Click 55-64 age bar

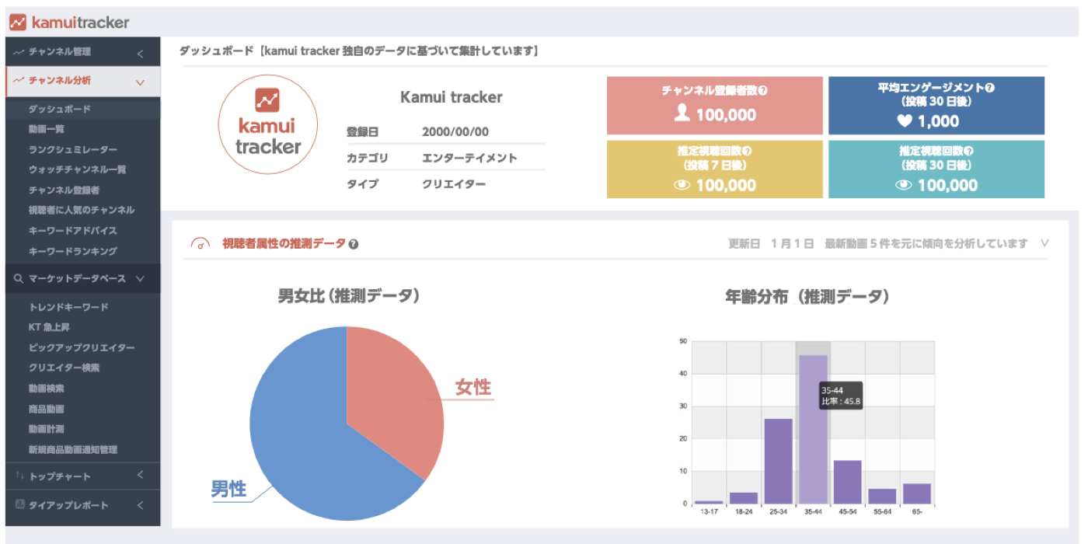(882, 496)
